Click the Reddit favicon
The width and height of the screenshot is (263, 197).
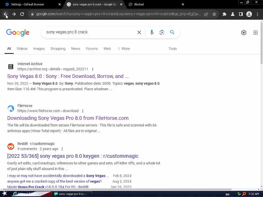coord(11,146)
